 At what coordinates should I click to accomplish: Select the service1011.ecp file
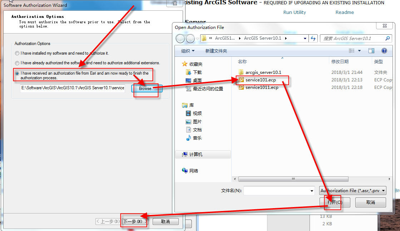click(x=258, y=87)
